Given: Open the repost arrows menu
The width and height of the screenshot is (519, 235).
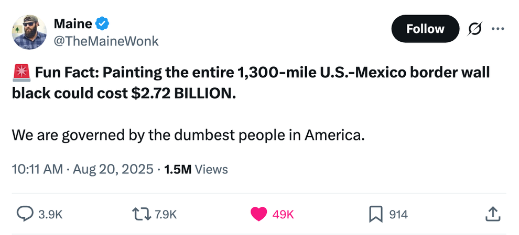Looking at the screenshot, I should click(140, 214).
